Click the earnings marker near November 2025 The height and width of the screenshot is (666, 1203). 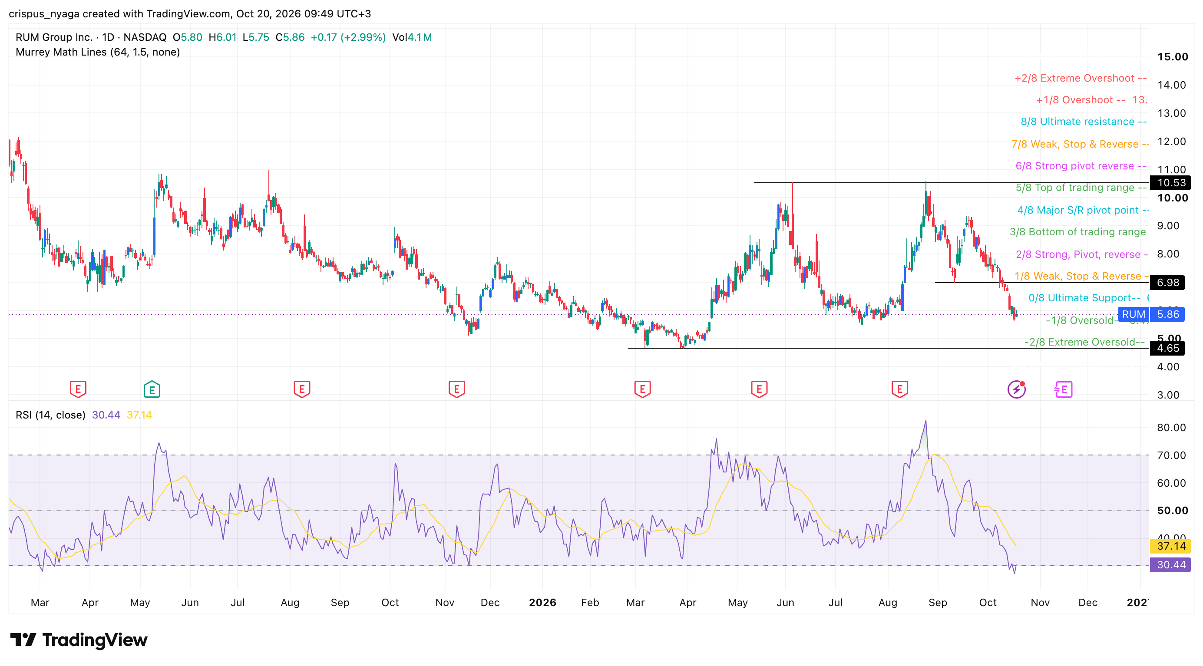[x=456, y=389]
